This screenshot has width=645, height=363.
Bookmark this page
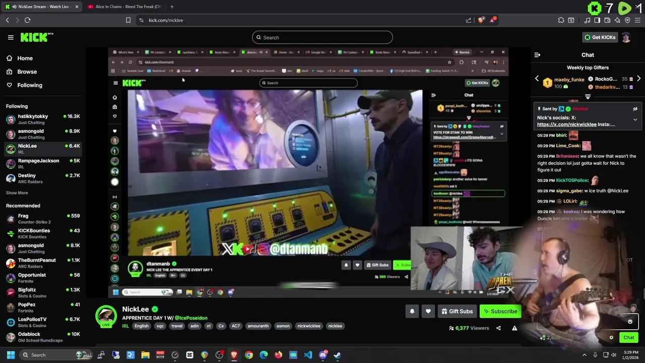click(x=128, y=20)
